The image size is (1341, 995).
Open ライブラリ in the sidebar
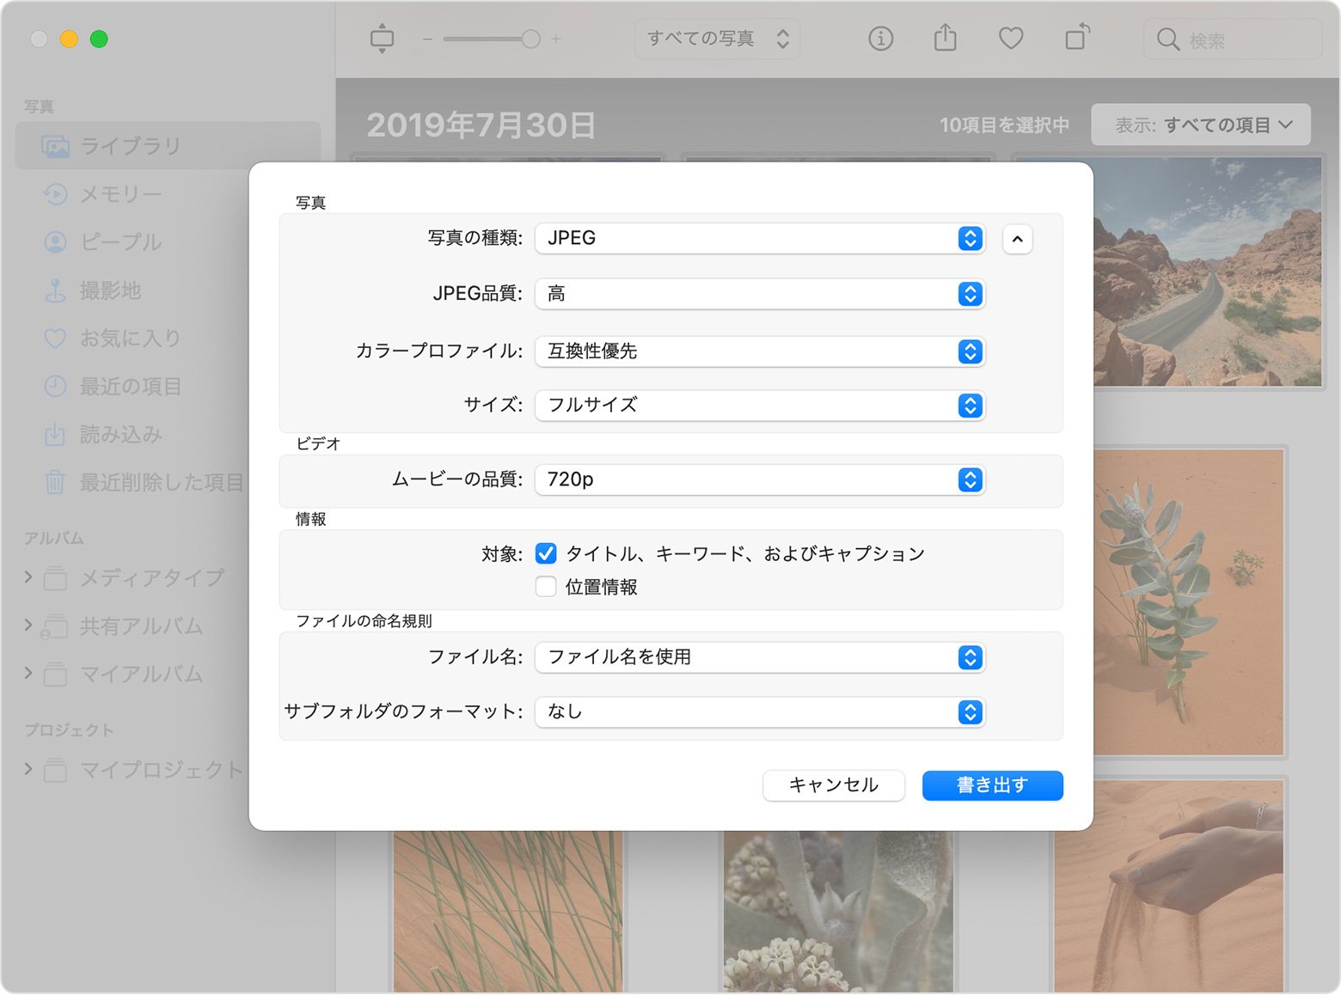[131, 146]
